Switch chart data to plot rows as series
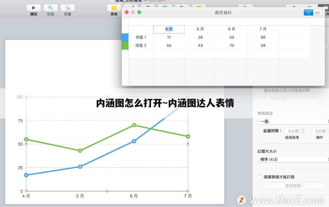Screen dimensions: 329x207 308,13
